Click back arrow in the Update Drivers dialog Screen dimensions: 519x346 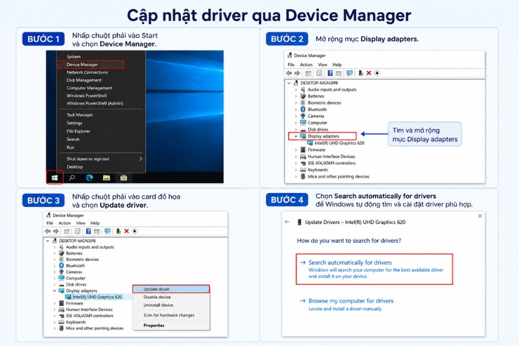tap(287, 222)
